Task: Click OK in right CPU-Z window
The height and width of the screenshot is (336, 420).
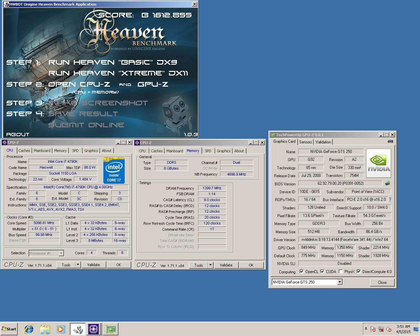Action: pos(251,265)
